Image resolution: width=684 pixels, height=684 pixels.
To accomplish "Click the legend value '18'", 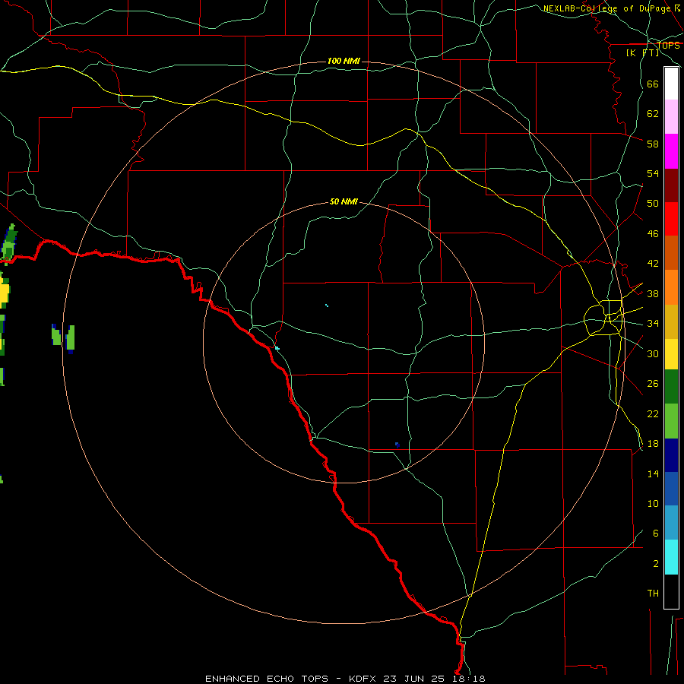I will click(x=653, y=444).
